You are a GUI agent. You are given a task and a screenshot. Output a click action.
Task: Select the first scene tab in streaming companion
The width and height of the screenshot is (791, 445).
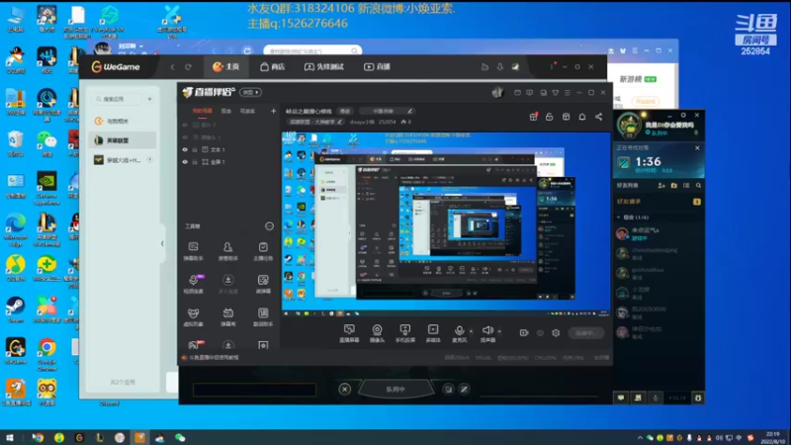pos(203,111)
